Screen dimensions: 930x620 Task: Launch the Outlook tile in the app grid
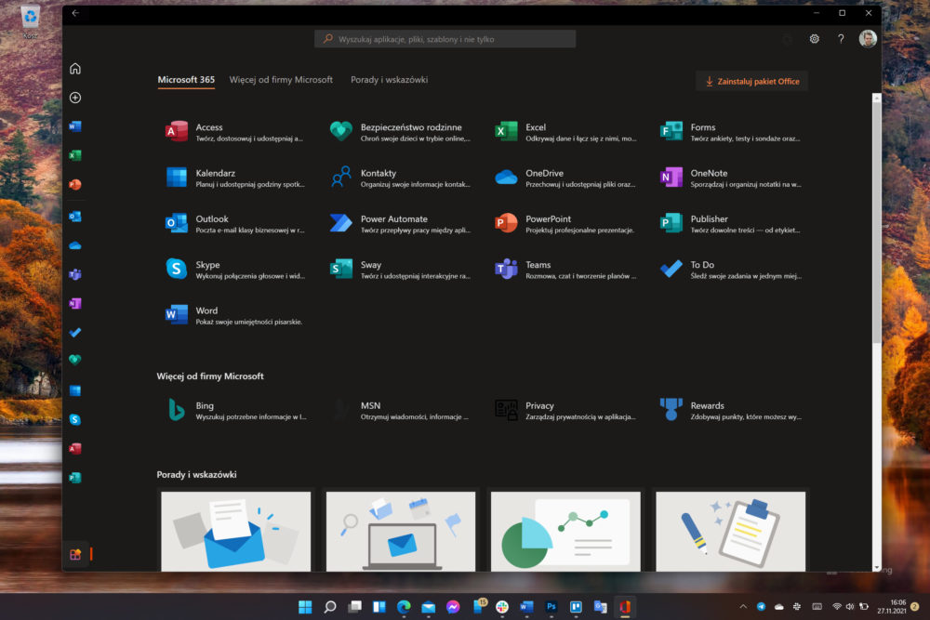(235, 223)
